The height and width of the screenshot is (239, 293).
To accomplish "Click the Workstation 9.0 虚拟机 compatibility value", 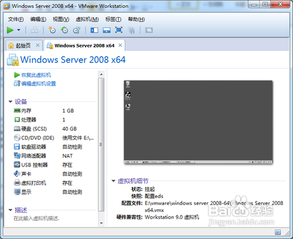I will coord(172,217).
